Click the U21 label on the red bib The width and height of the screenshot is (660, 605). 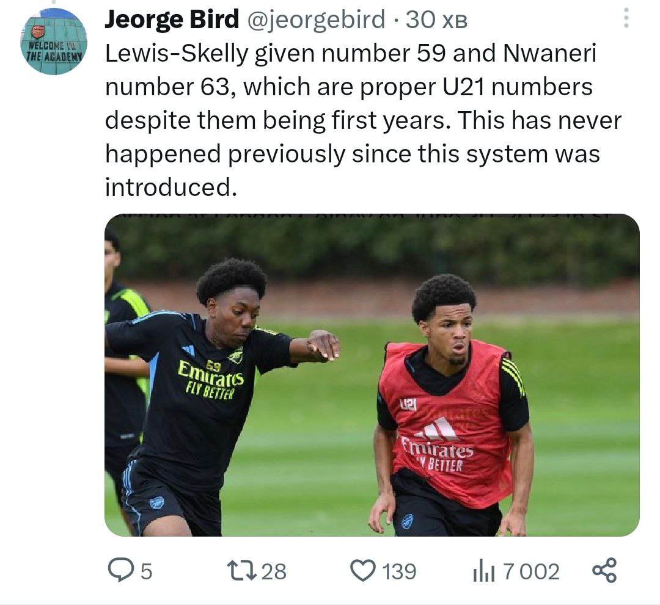coord(408,404)
